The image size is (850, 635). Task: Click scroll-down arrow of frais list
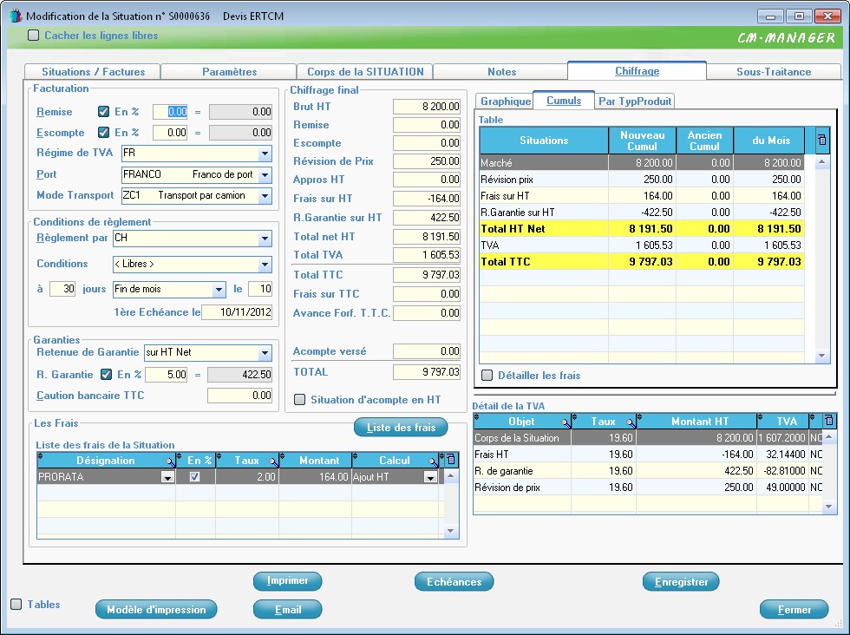450,532
